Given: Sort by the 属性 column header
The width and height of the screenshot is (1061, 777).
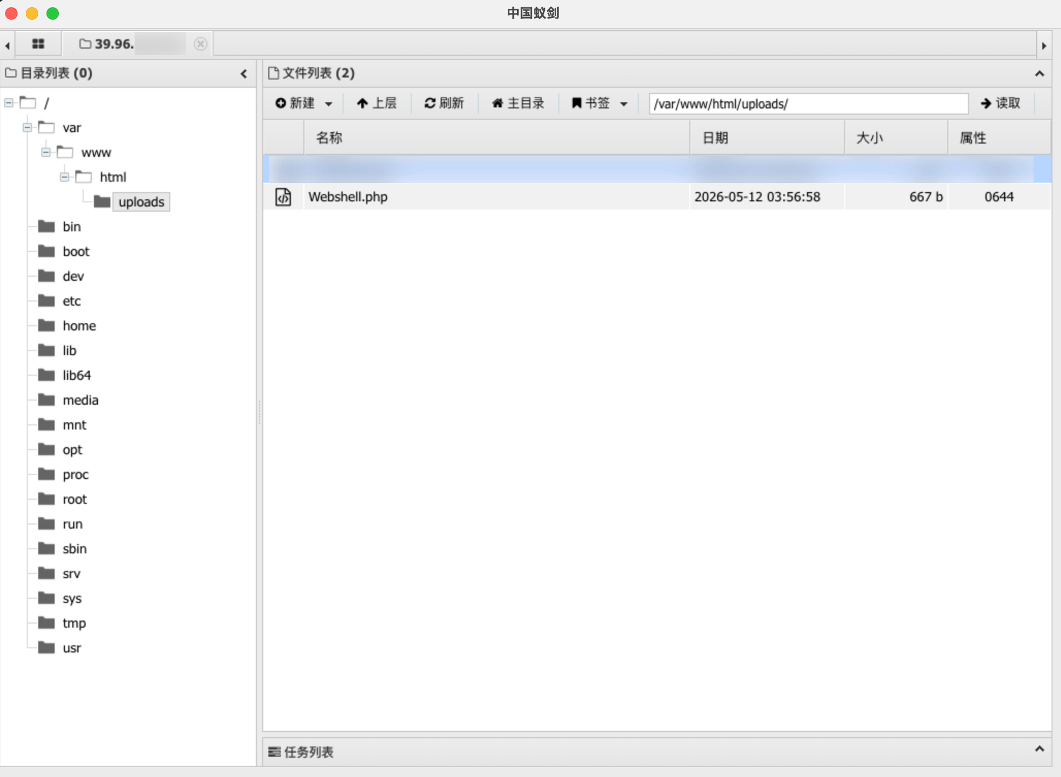Looking at the screenshot, I should point(999,138).
